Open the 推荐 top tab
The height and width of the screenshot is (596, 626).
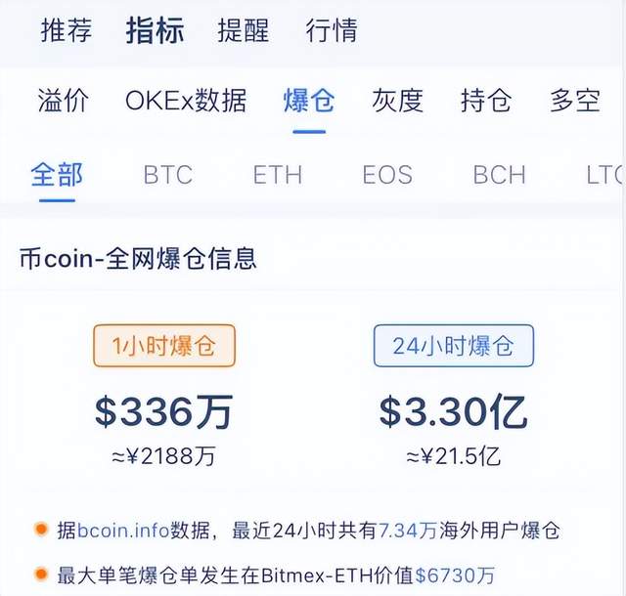click(x=67, y=30)
